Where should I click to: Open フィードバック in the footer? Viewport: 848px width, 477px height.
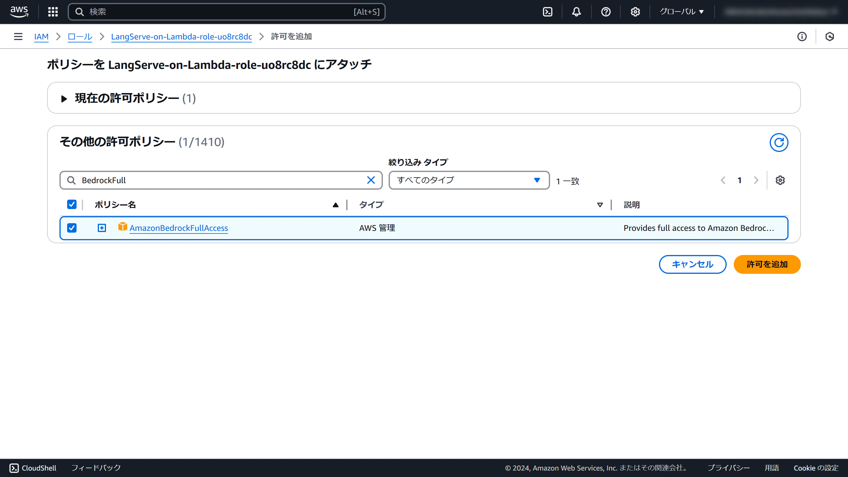click(x=96, y=468)
